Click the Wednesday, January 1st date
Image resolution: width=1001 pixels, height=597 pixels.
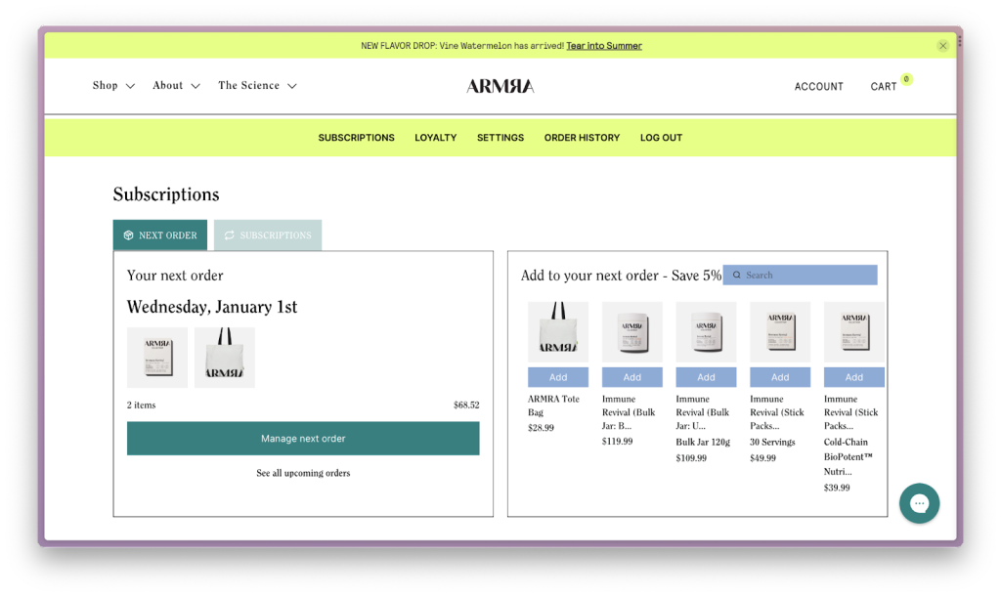coord(212,307)
